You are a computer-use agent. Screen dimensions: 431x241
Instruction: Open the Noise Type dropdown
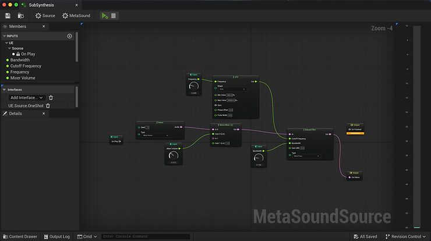pyautogui.click(x=156, y=135)
